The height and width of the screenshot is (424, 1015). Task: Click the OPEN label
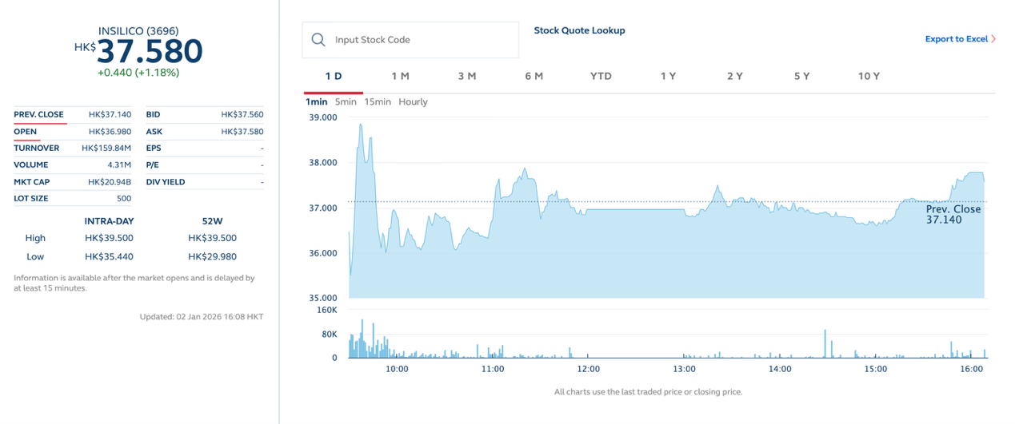(x=25, y=131)
